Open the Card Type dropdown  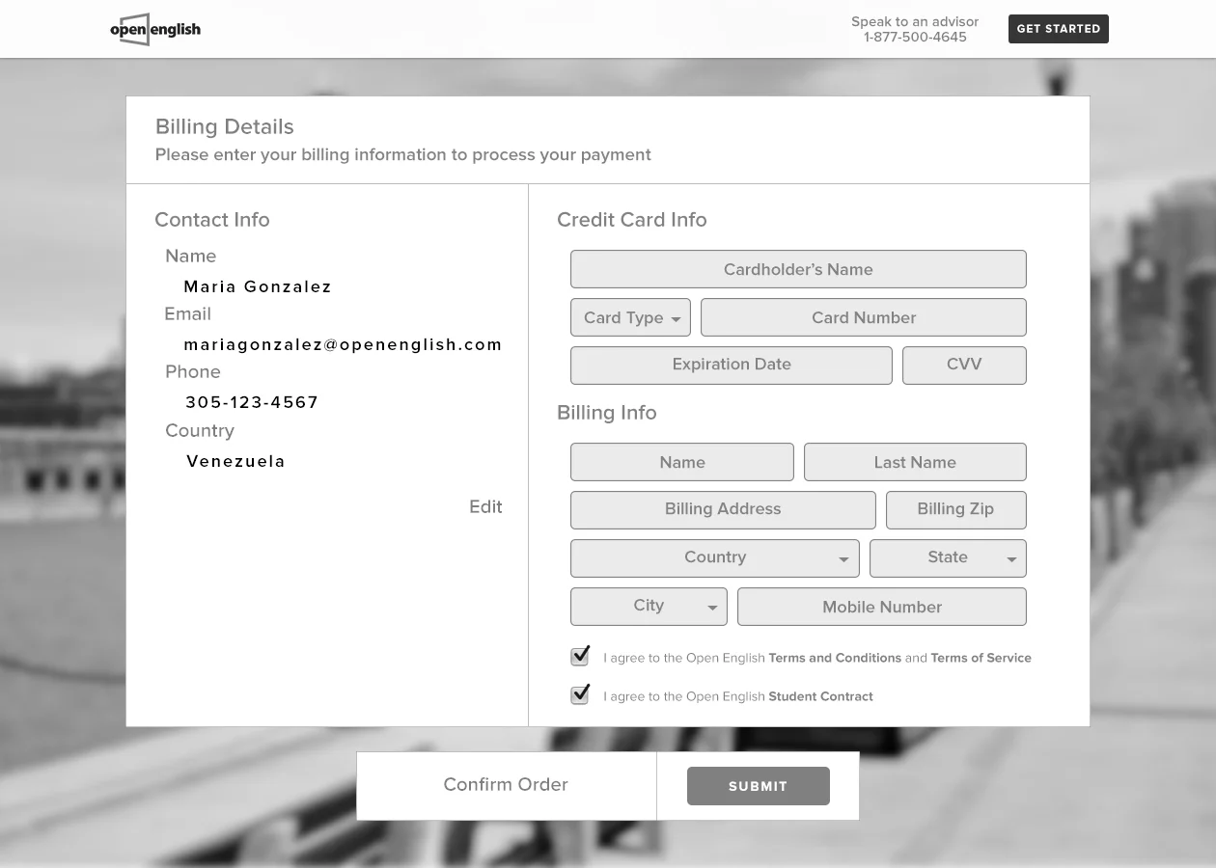[x=630, y=316]
